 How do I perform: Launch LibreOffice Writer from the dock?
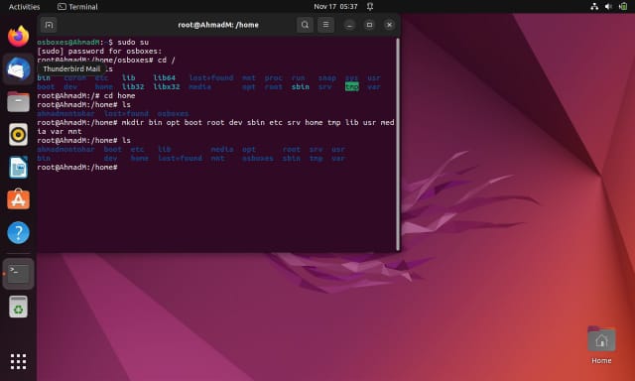pos(18,168)
